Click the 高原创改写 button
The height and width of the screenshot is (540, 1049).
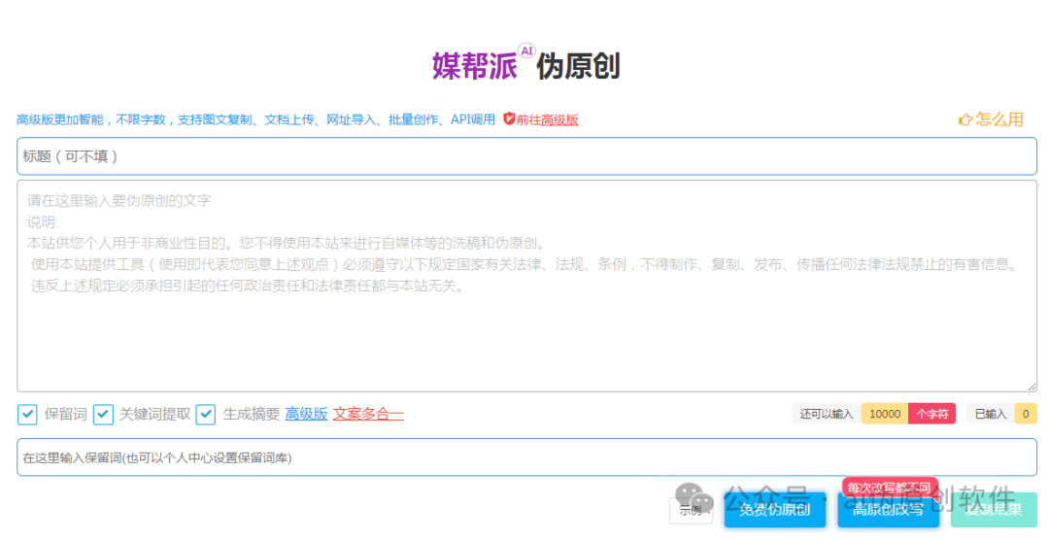click(888, 510)
